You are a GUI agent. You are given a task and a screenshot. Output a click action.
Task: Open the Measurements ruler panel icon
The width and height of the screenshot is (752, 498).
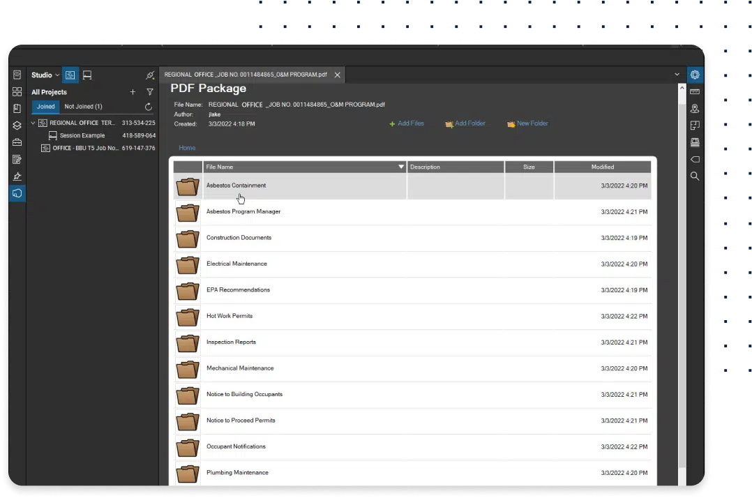695,91
